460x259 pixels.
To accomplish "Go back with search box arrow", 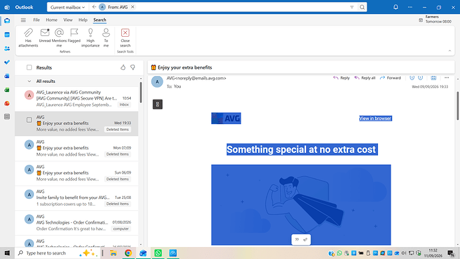I will 94,7.
